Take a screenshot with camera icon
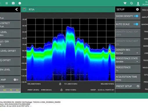The image size is (148, 111). tap(13, 3)
